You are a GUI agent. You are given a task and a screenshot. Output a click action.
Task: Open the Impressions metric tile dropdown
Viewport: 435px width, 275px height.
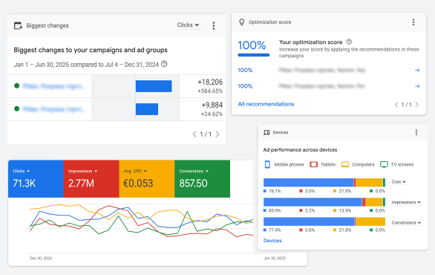tap(82, 171)
